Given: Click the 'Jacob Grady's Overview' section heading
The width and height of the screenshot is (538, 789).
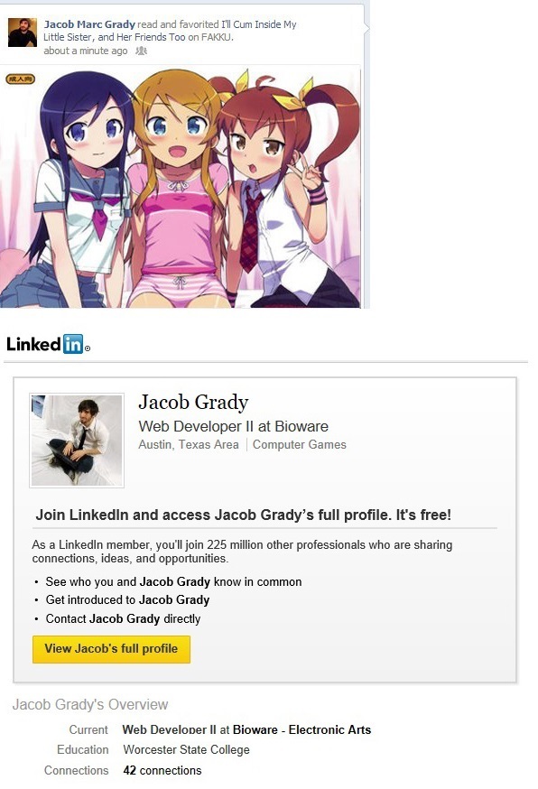Looking at the screenshot, I should coord(90,704).
